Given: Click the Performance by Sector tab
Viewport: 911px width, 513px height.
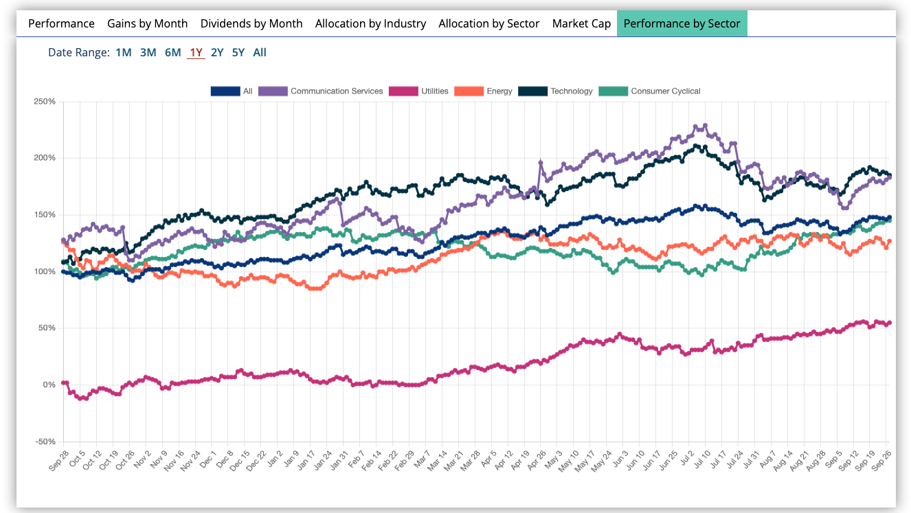Looking at the screenshot, I should pyautogui.click(x=682, y=23).
